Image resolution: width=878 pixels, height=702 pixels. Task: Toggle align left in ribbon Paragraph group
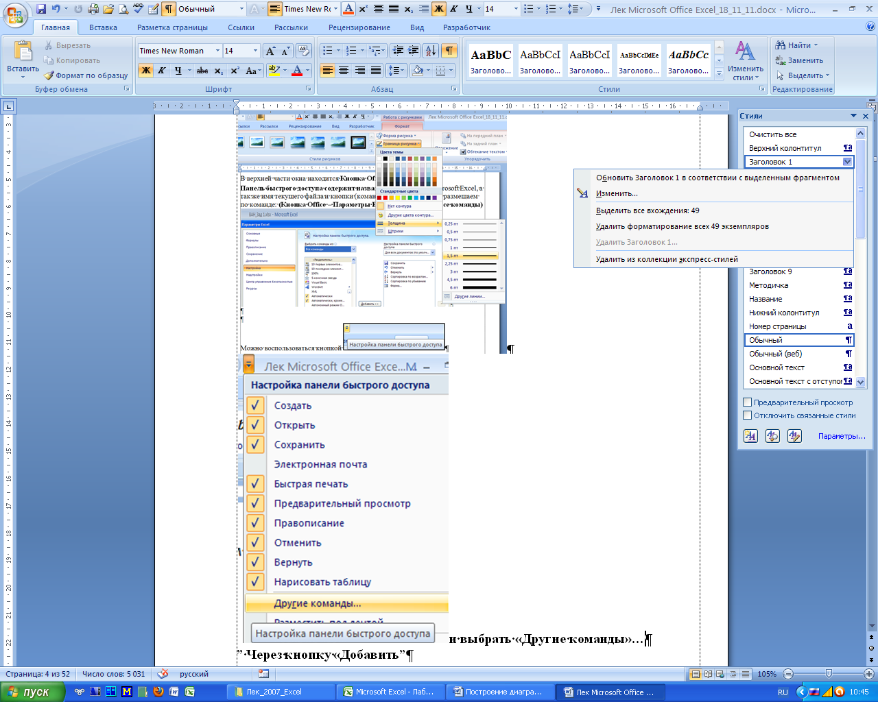tap(328, 71)
